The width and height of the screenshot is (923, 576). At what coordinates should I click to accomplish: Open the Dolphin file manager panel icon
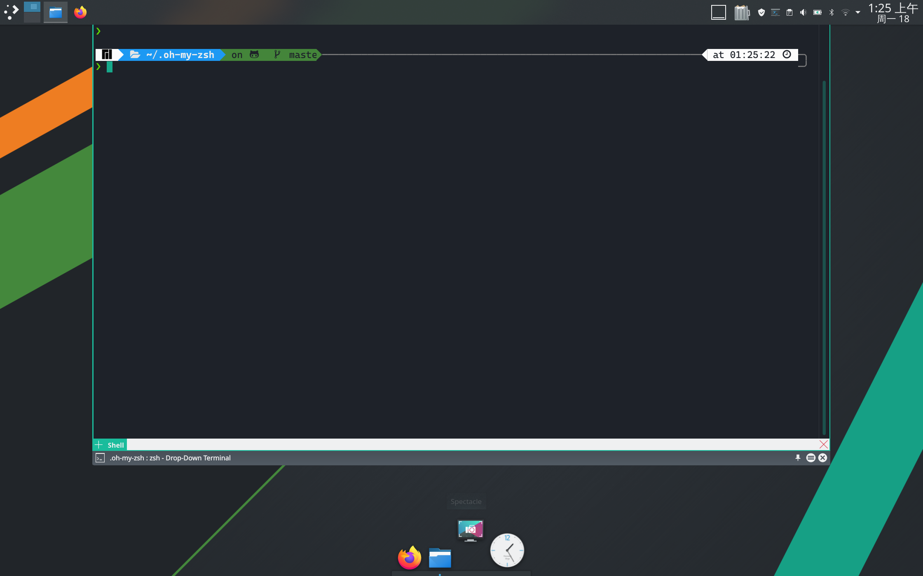click(x=56, y=12)
